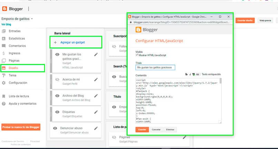This screenshot has width=278, height=149.
Task: Insert a blockquote in Contenido toolbar
Action: pyautogui.click(x=198, y=74)
